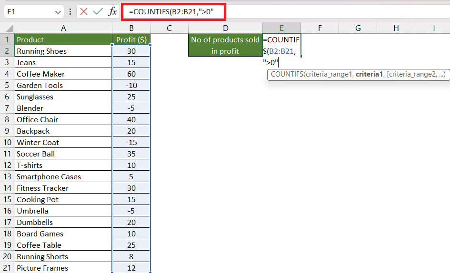Click the Product header cell
Viewport: 450px width, 273px height.
(63, 39)
